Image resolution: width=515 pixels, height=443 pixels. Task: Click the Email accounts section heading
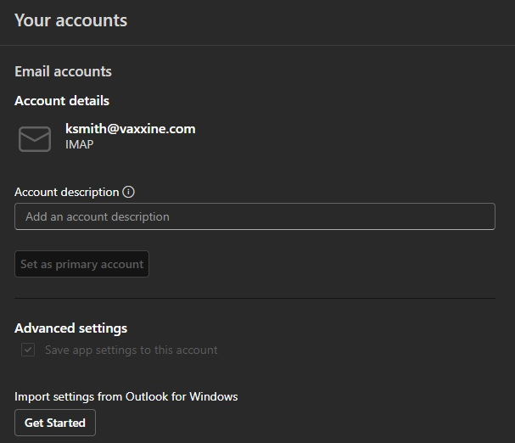(x=63, y=71)
